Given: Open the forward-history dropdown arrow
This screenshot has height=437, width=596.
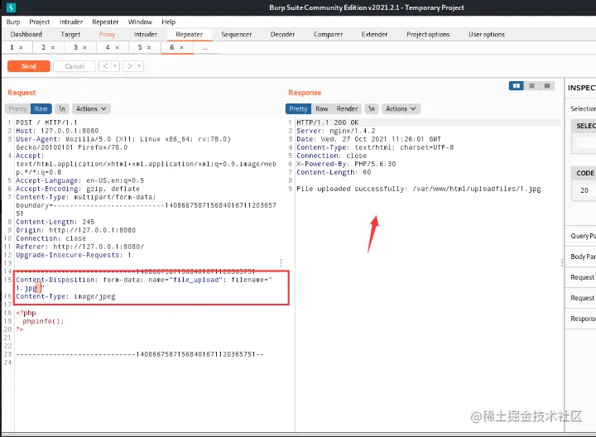Looking at the screenshot, I should pos(139,66).
